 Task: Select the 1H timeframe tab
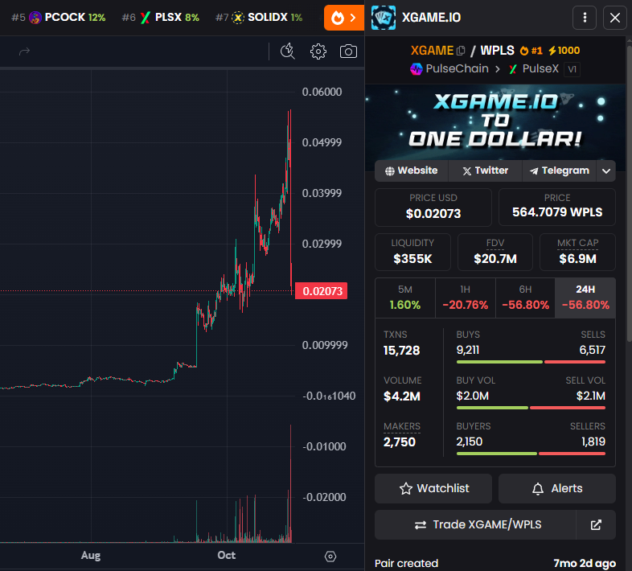point(465,298)
